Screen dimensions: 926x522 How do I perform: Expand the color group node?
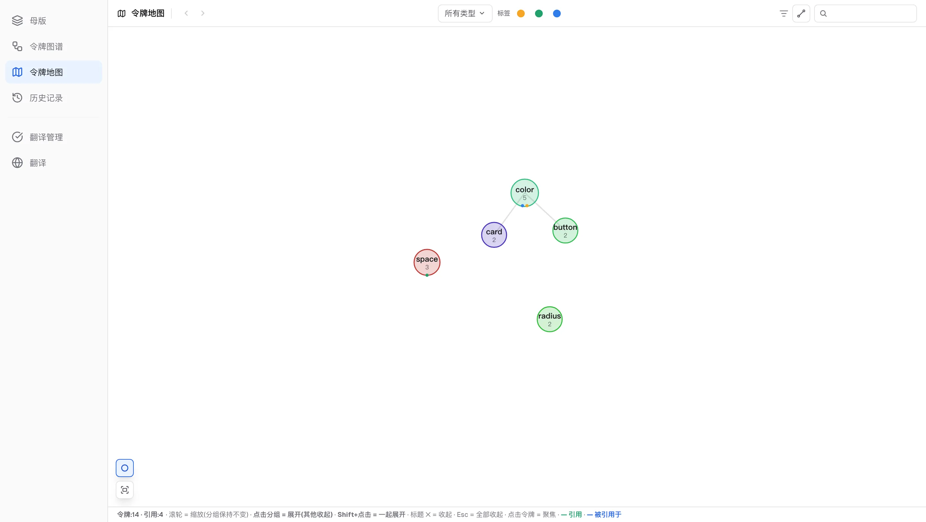pos(524,193)
